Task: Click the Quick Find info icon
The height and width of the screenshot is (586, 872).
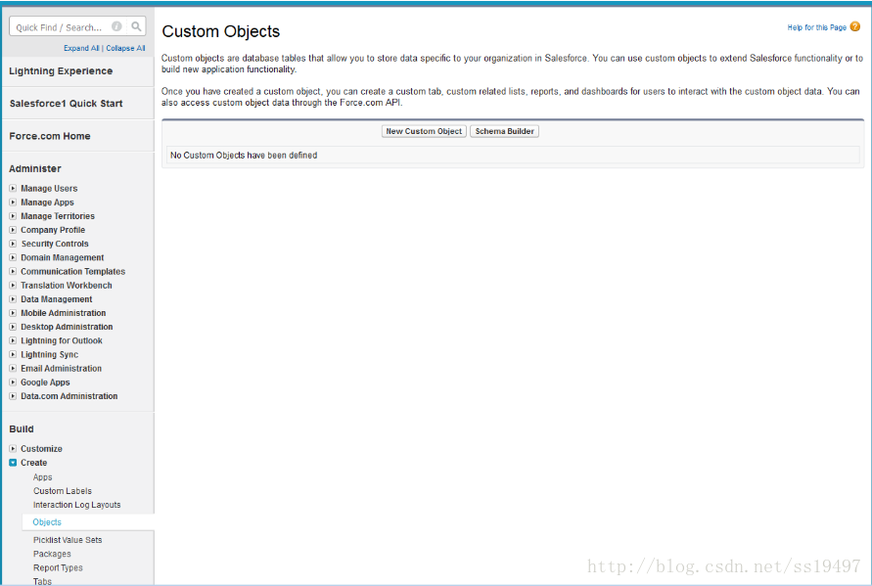Action: click(116, 26)
